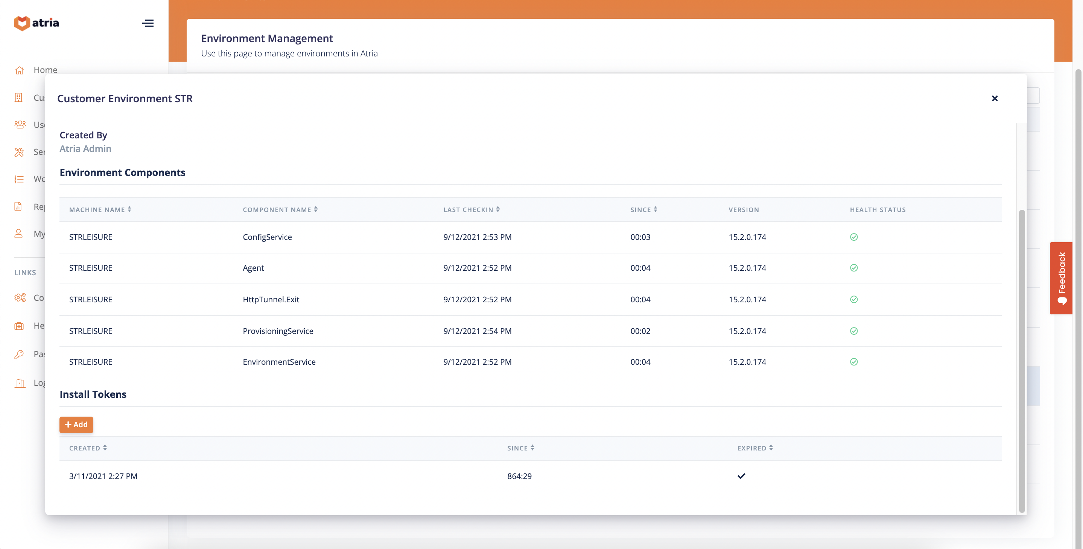1083x549 pixels.
Task: Sort by Component Name column
Action: [x=280, y=209]
